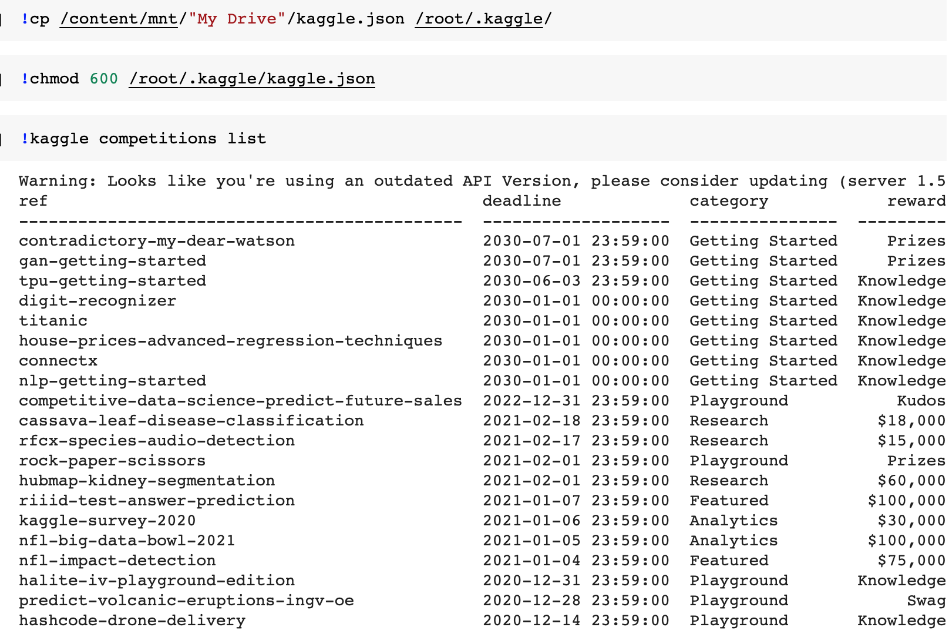Select digit-recognizer competition name

coord(97,301)
